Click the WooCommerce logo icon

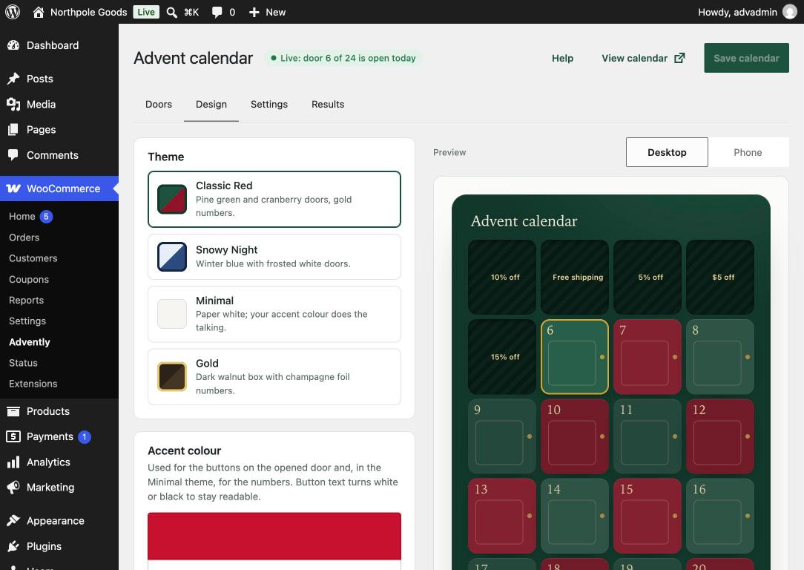tap(13, 189)
